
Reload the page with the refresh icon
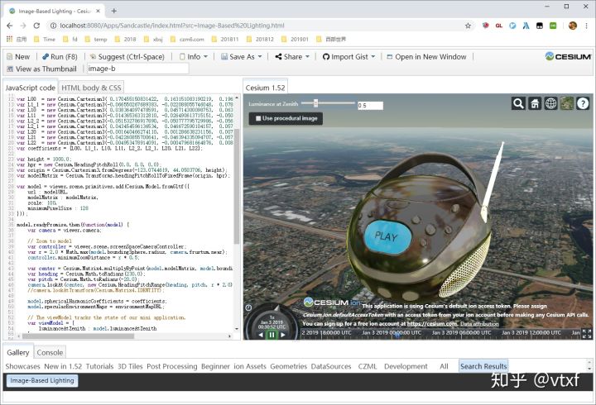click(x=36, y=26)
